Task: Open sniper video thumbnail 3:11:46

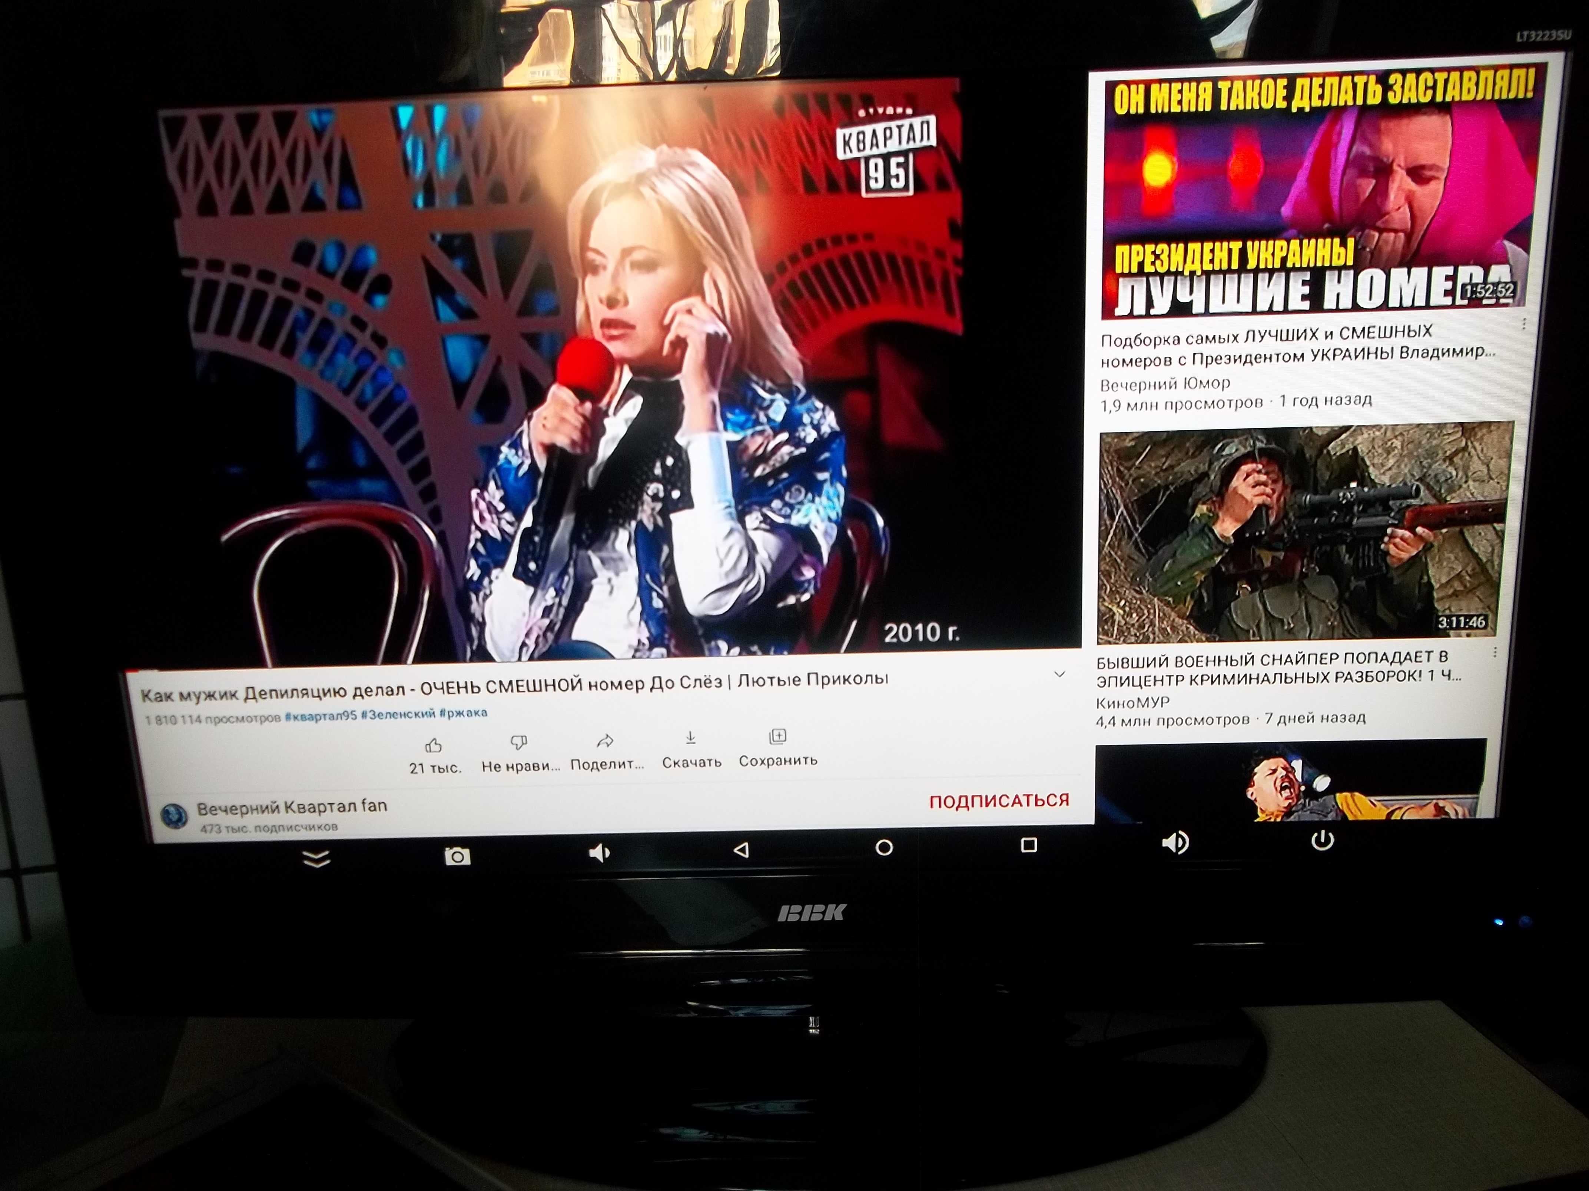Action: point(1304,533)
